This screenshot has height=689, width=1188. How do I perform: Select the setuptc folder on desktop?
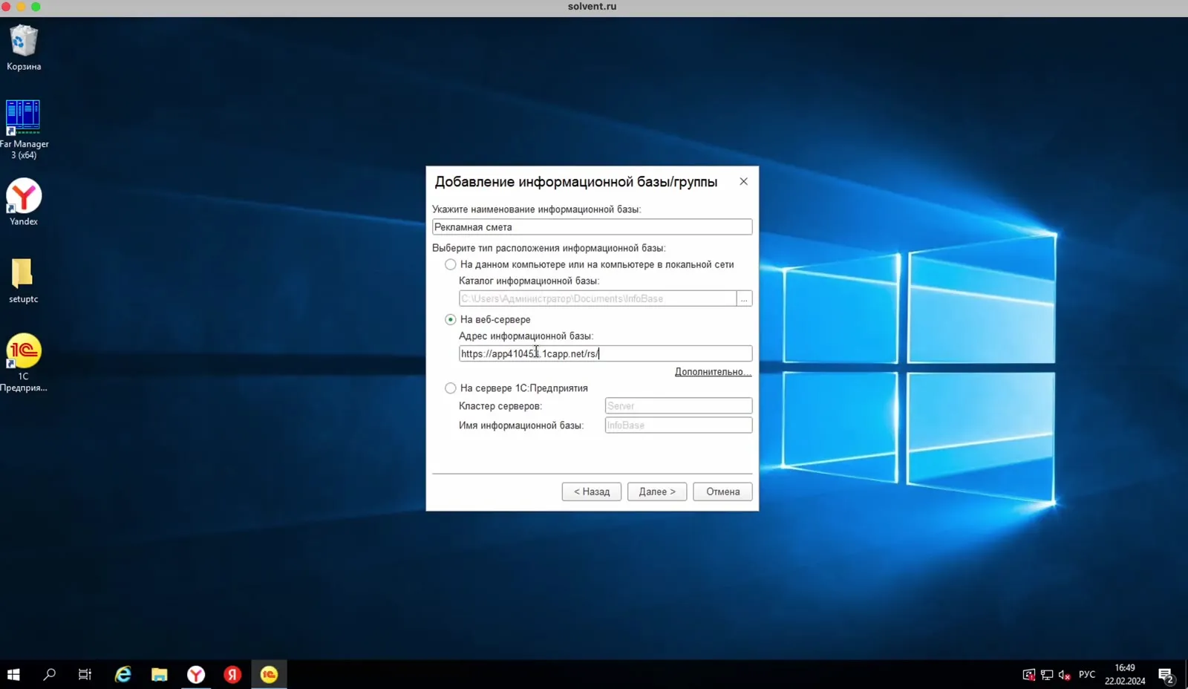coord(23,281)
